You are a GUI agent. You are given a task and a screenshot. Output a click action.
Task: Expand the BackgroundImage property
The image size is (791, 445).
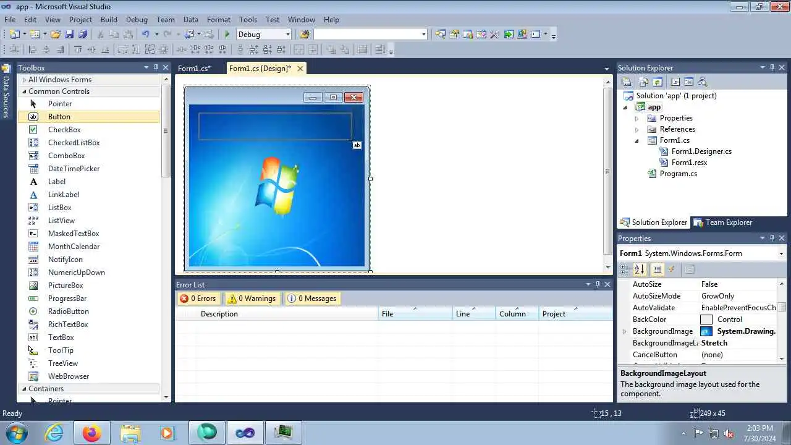click(x=624, y=332)
